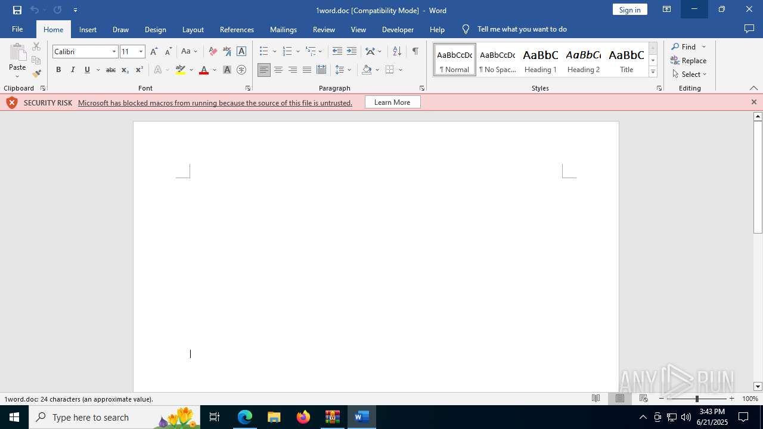Image resolution: width=763 pixels, height=429 pixels.
Task: Toggle Strikethrough formatting
Action: tap(111, 70)
